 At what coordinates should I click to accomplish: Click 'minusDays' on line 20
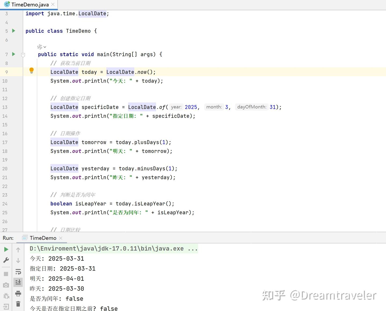[151, 168]
